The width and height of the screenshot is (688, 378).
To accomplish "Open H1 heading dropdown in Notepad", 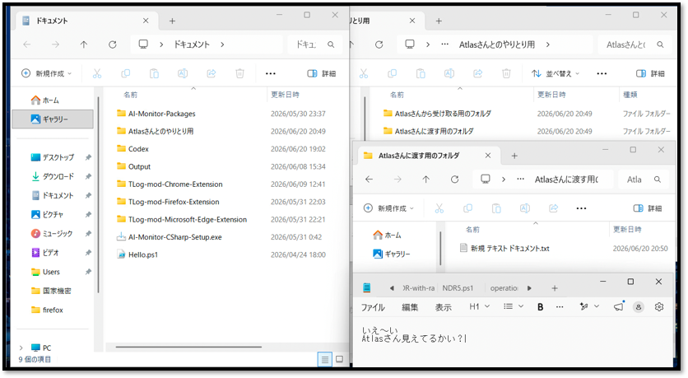I will (479, 307).
